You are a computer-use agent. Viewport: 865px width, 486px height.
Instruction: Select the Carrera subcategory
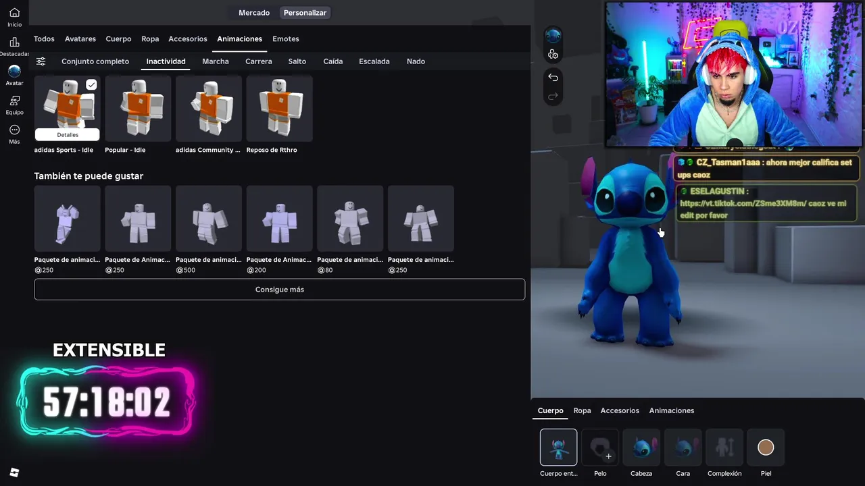click(x=259, y=61)
